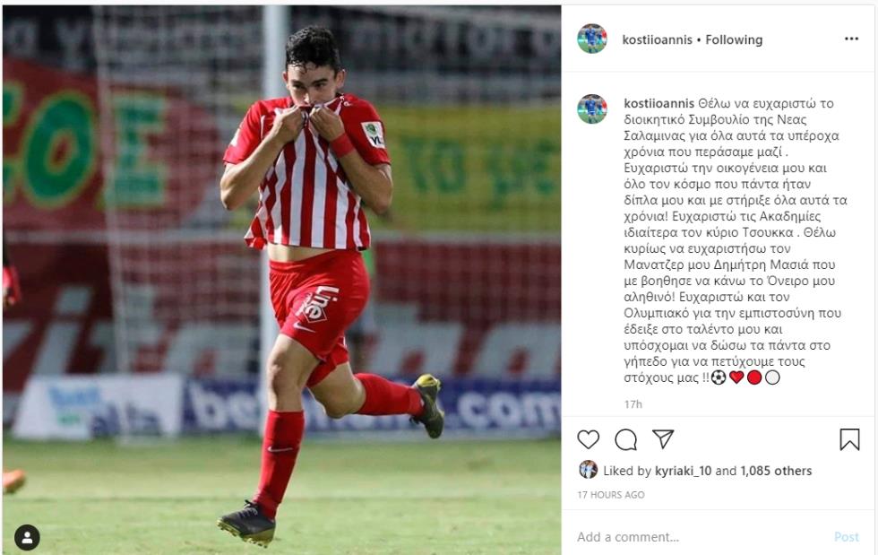Share the post with the paper plane icon
This screenshot has height=555, width=878.
(x=663, y=439)
